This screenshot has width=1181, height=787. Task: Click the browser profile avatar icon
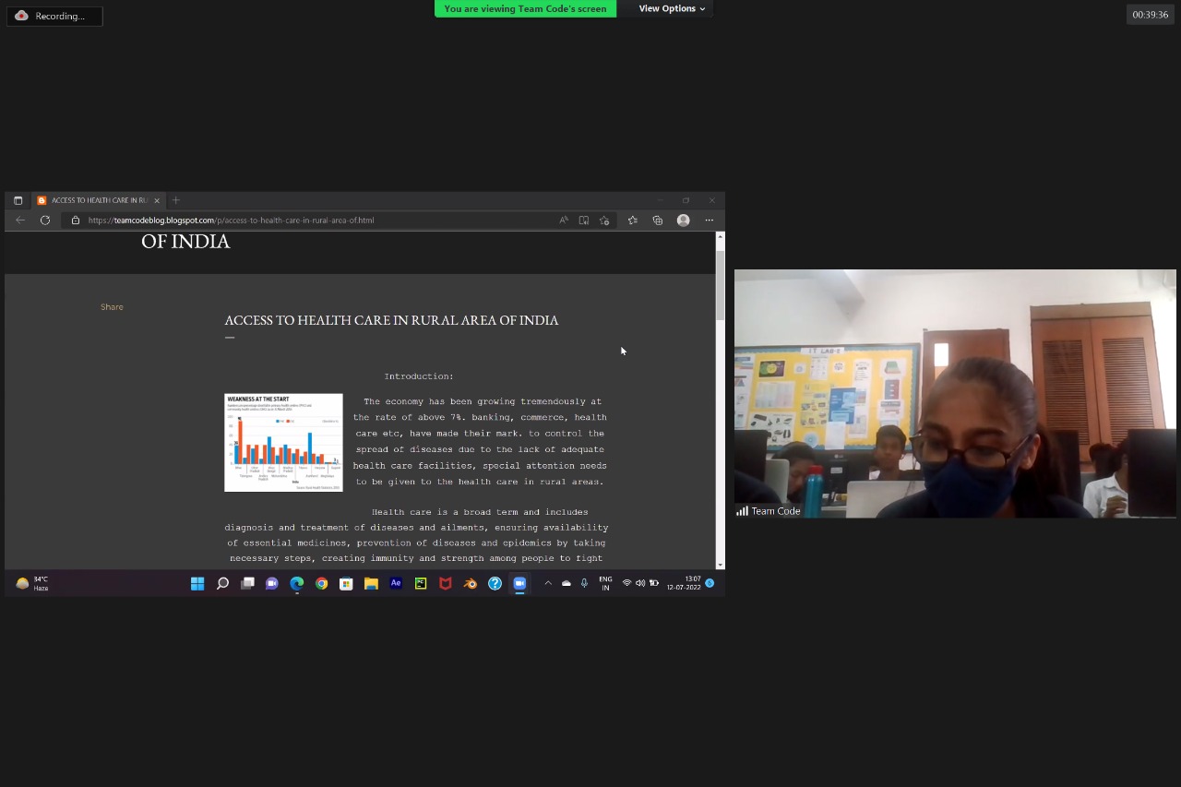(x=683, y=221)
